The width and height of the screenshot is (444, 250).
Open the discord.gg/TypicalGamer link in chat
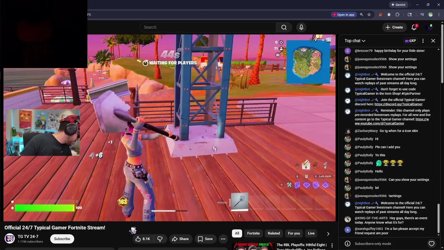pos(398,104)
